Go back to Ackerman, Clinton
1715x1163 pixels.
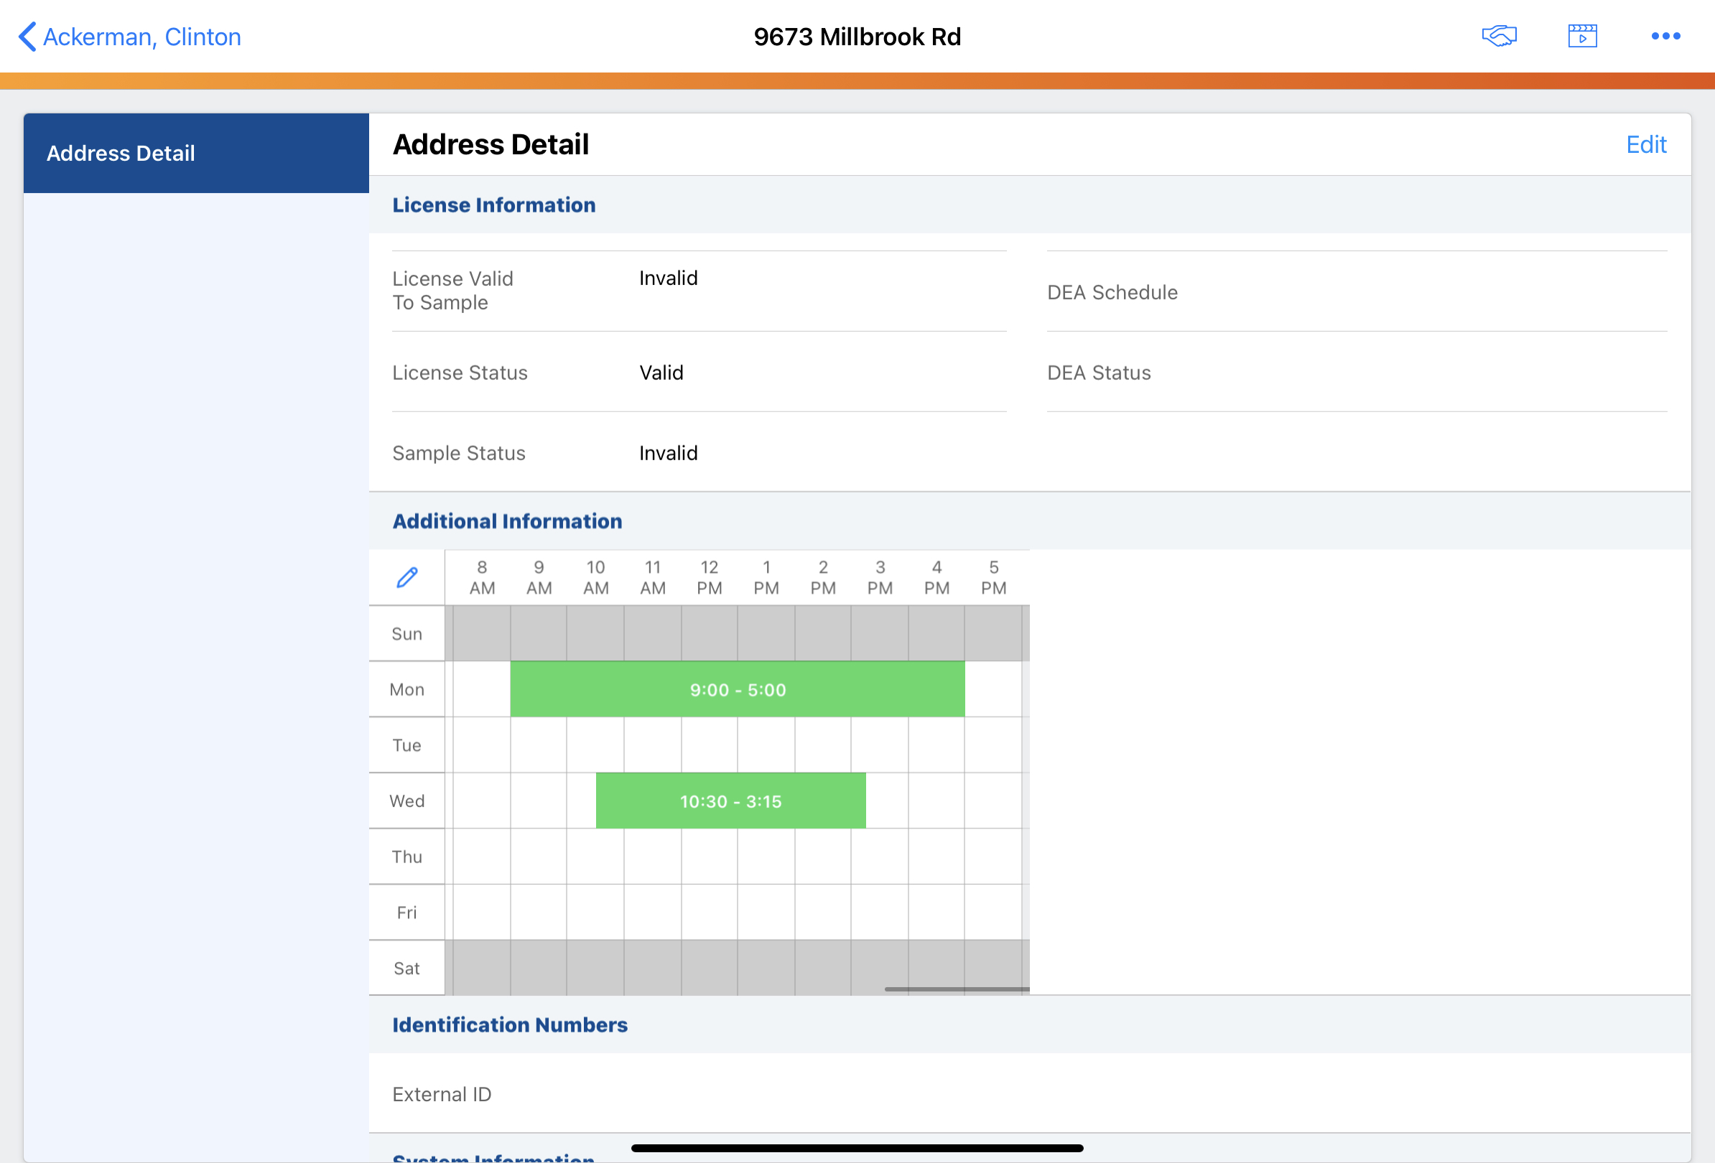pyautogui.click(x=141, y=37)
